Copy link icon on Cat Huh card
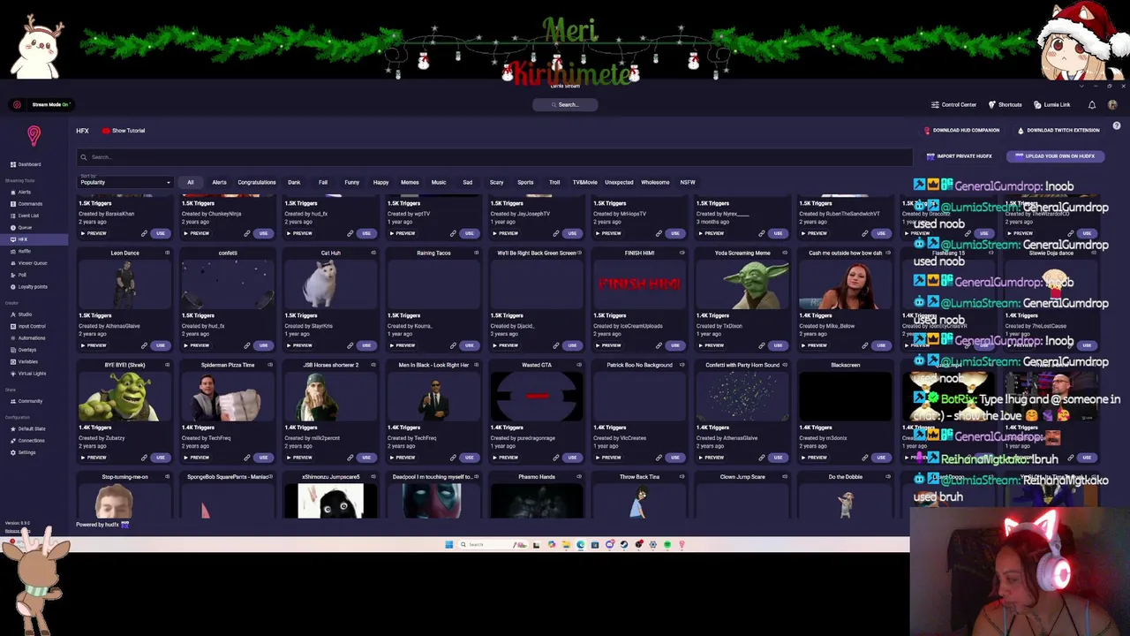1130x636 pixels. click(x=350, y=345)
